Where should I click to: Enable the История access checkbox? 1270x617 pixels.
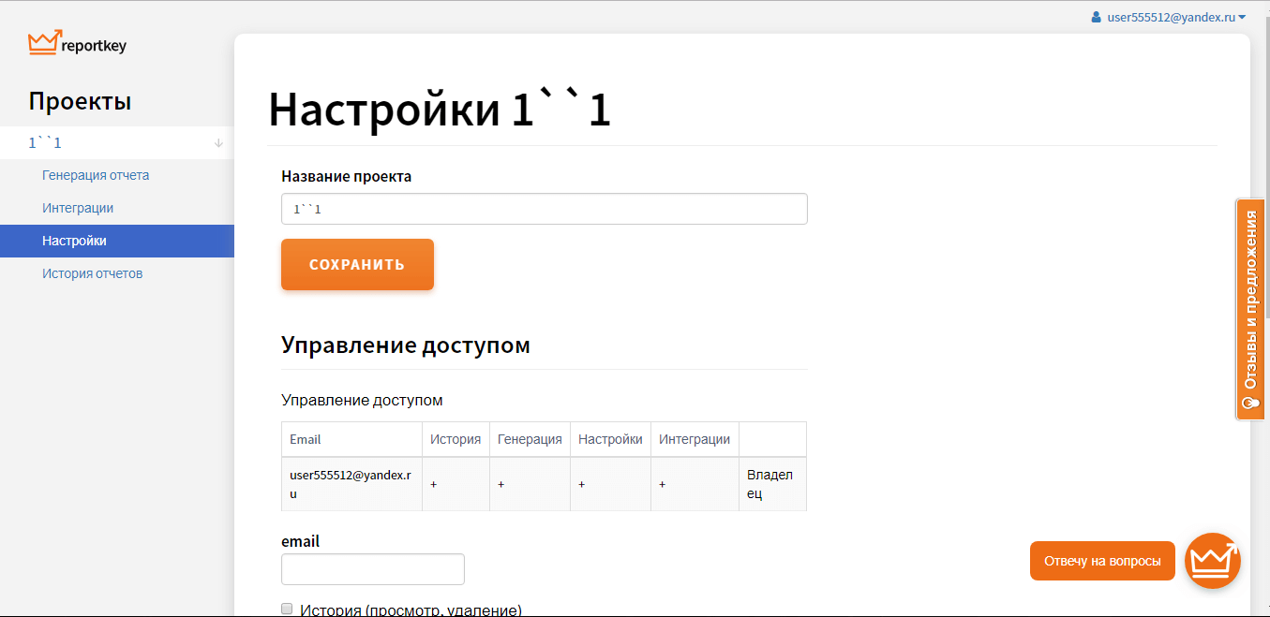[288, 610]
